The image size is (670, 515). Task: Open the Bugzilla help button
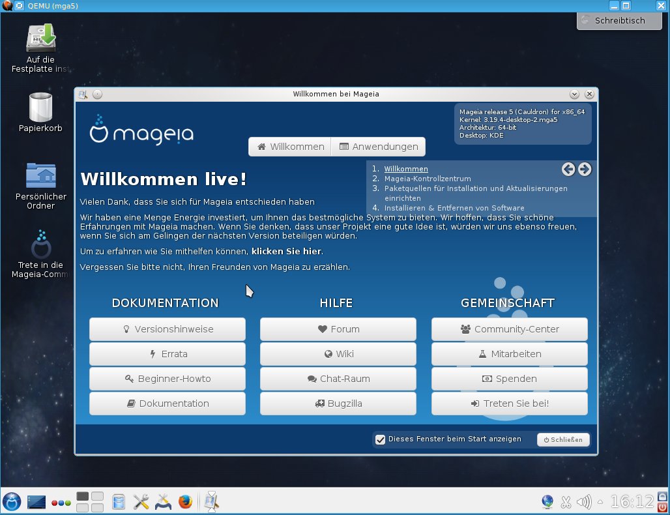[x=338, y=404]
